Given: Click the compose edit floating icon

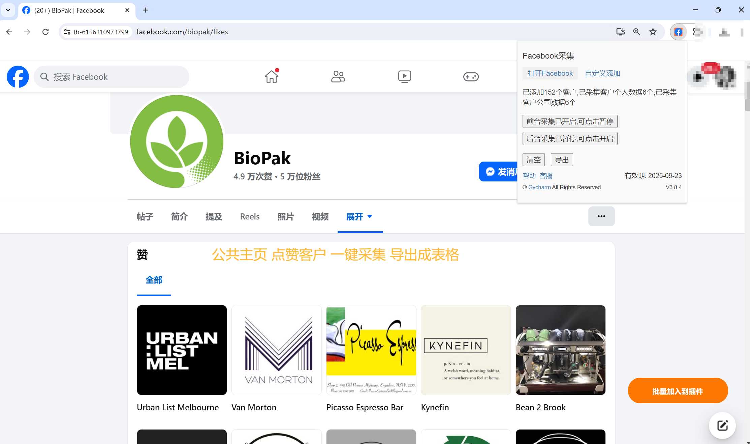Looking at the screenshot, I should point(722,425).
